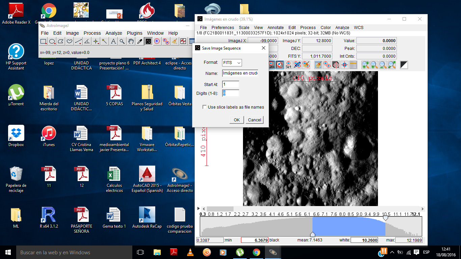This screenshot has width=461, height=259.
Task: Open VLC from the Windows taskbar
Action: tap(190, 252)
